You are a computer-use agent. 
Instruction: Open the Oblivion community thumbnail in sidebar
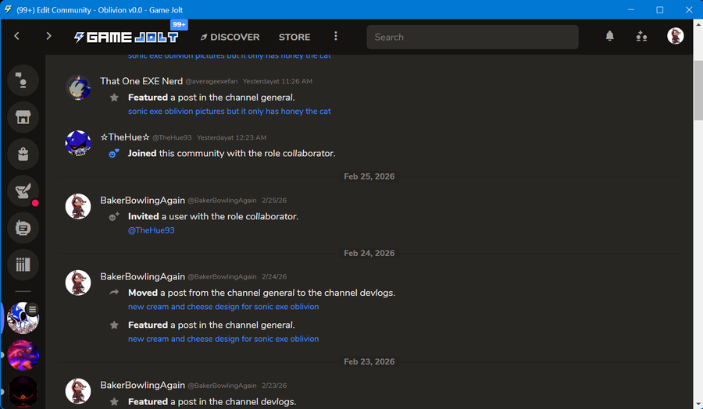pyautogui.click(x=23, y=318)
